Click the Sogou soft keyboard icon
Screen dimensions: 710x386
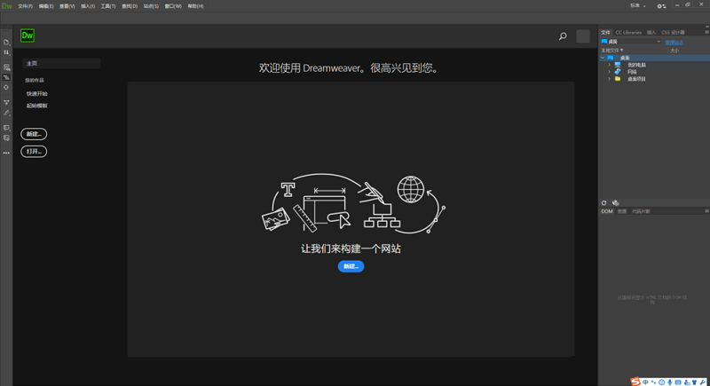[678, 382]
